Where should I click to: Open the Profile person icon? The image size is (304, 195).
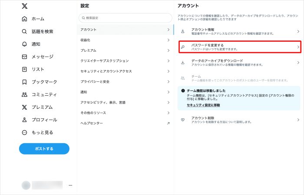24,120
